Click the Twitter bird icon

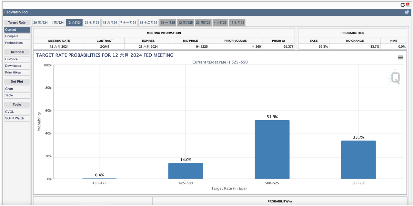pyautogui.click(x=407, y=12)
